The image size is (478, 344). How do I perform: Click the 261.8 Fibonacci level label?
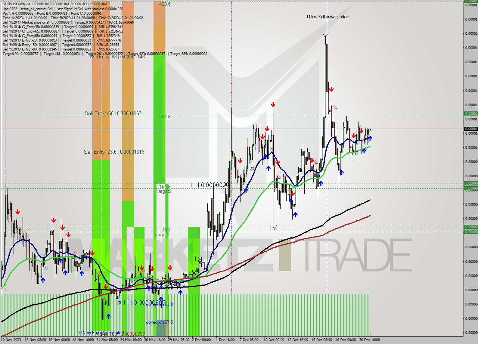point(165,117)
